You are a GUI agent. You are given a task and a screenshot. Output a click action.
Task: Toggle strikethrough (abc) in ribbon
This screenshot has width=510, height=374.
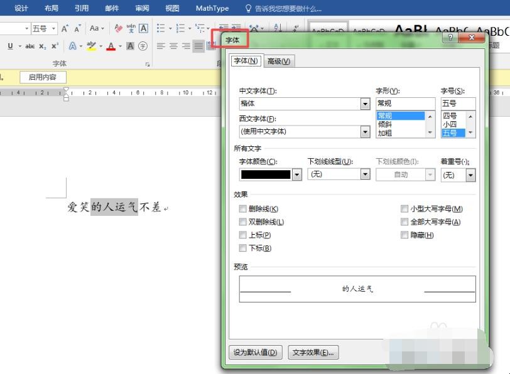tap(30, 46)
